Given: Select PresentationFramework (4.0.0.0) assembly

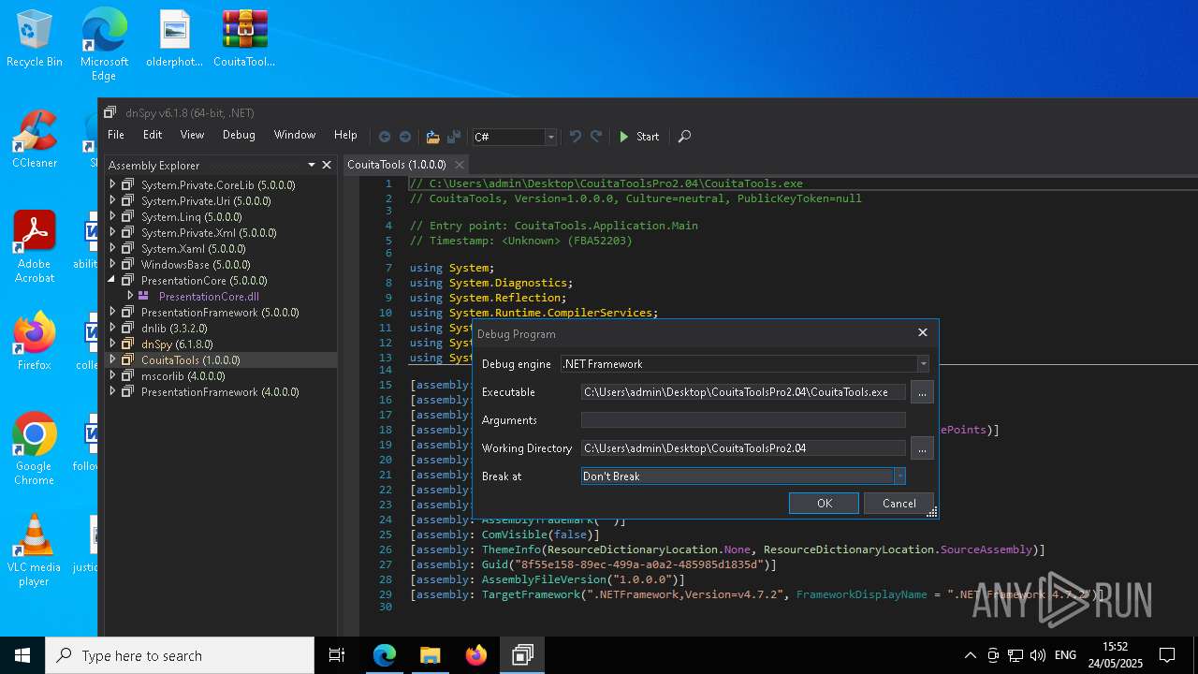Looking at the screenshot, I should click(220, 392).
